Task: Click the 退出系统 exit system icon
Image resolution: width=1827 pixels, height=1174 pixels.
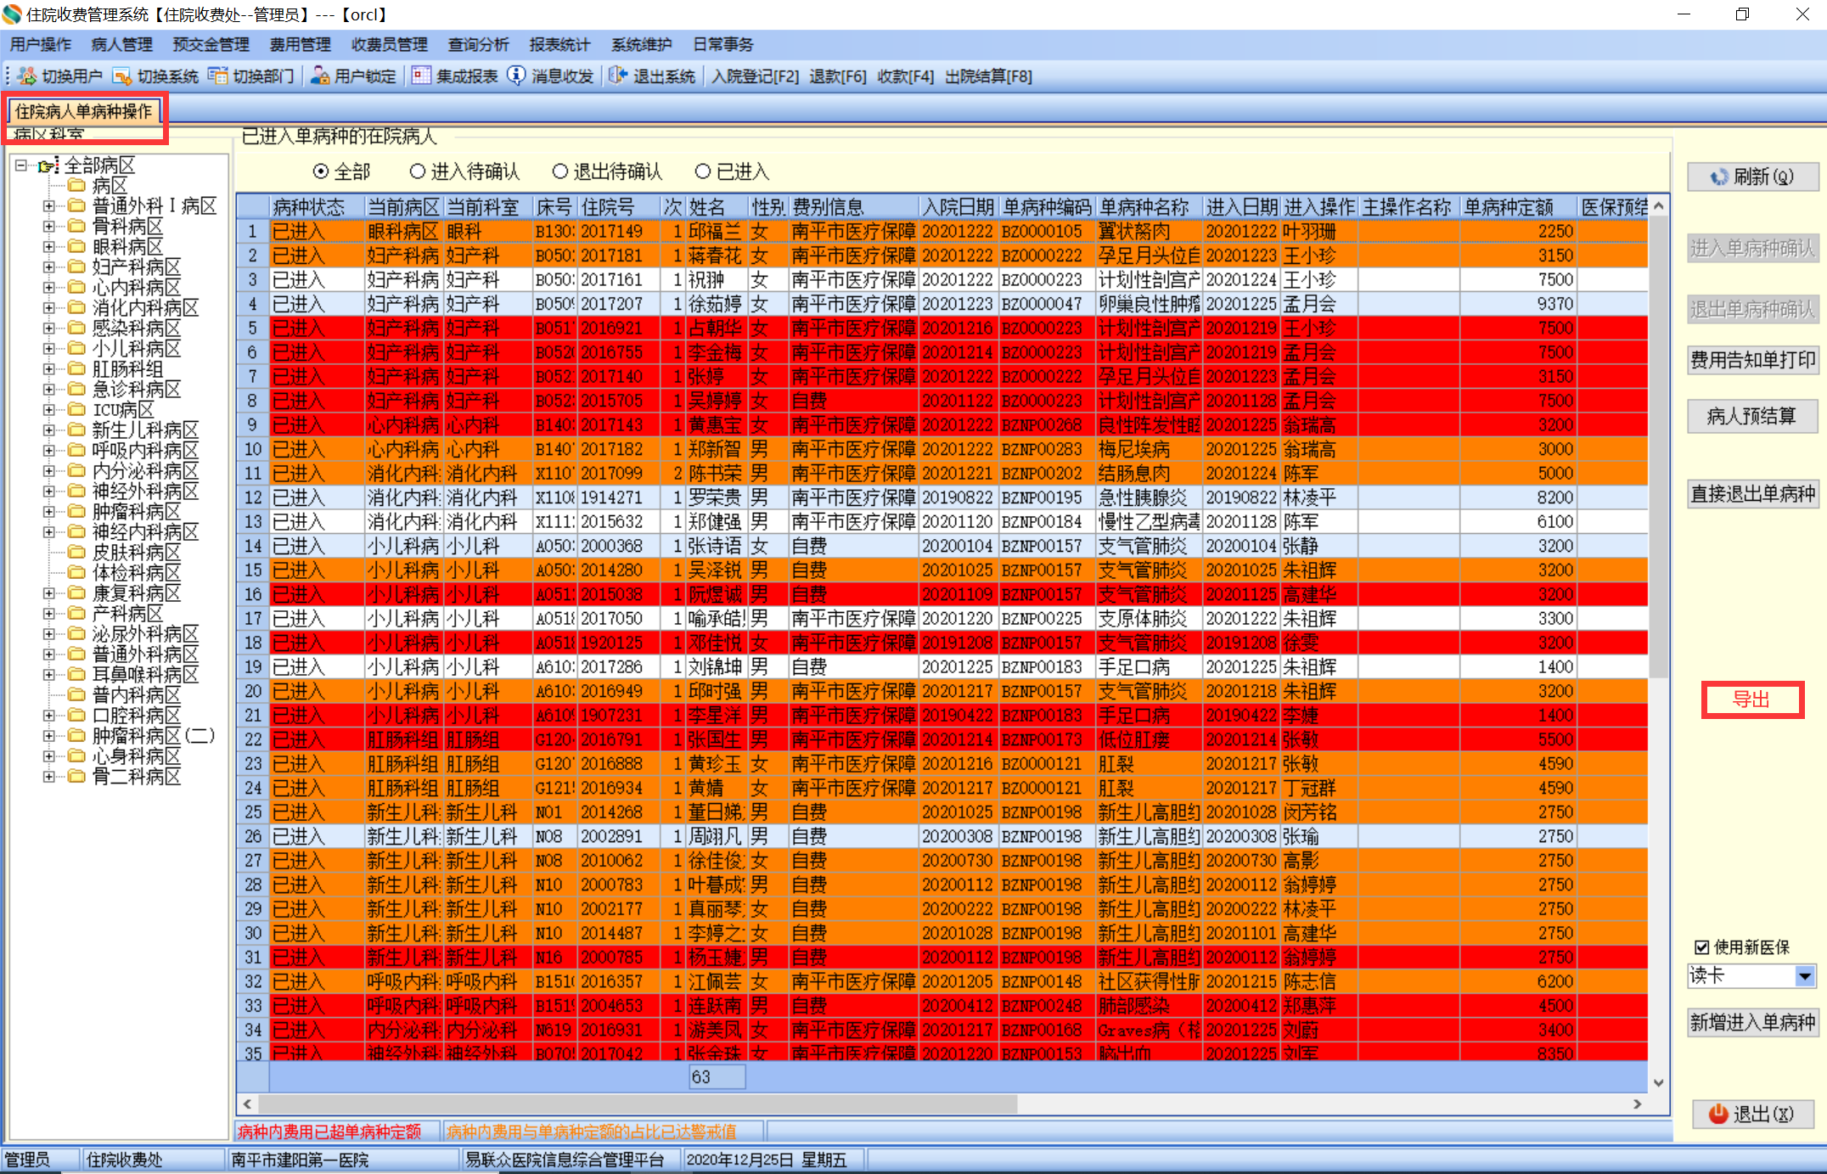Action: click(x=618, y=76)
